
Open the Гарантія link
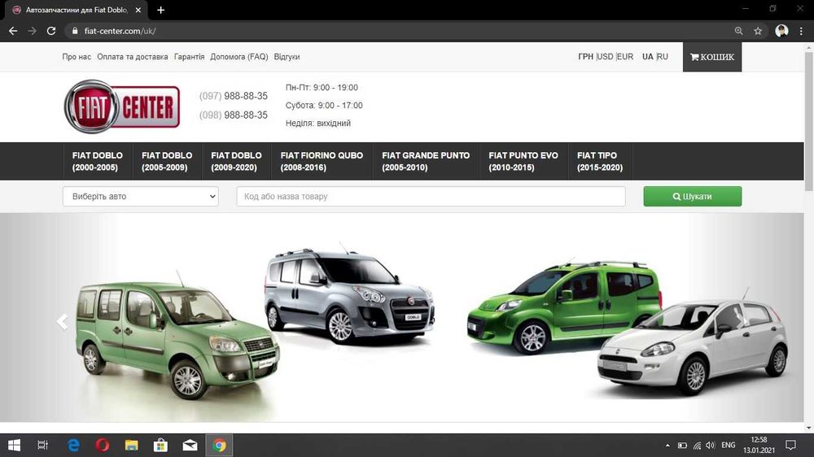(x=189, y=57)
